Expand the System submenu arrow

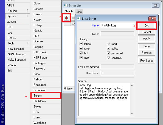point(28,16)
